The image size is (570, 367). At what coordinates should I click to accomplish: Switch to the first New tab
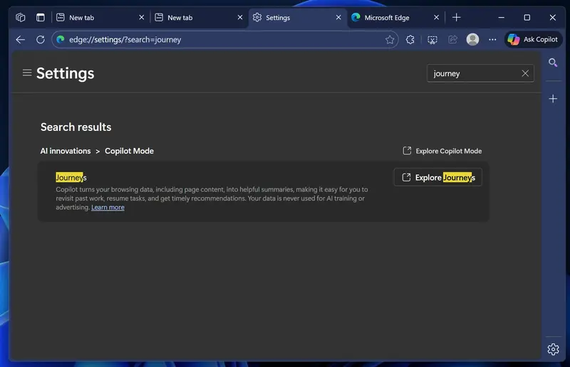point(100,18)
